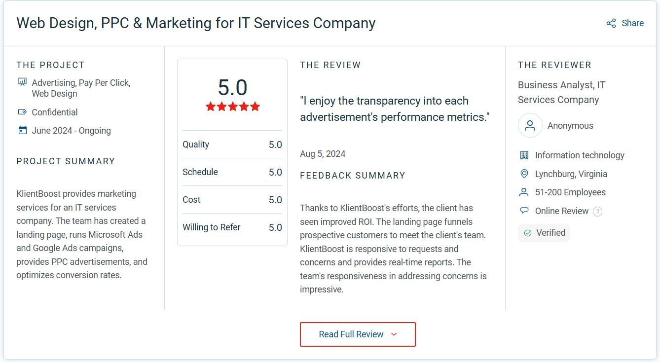Click the speech bubble Online Review icon
Viewport: 660px width, 362px height.
pyautogui.click(x=523, y=211)
